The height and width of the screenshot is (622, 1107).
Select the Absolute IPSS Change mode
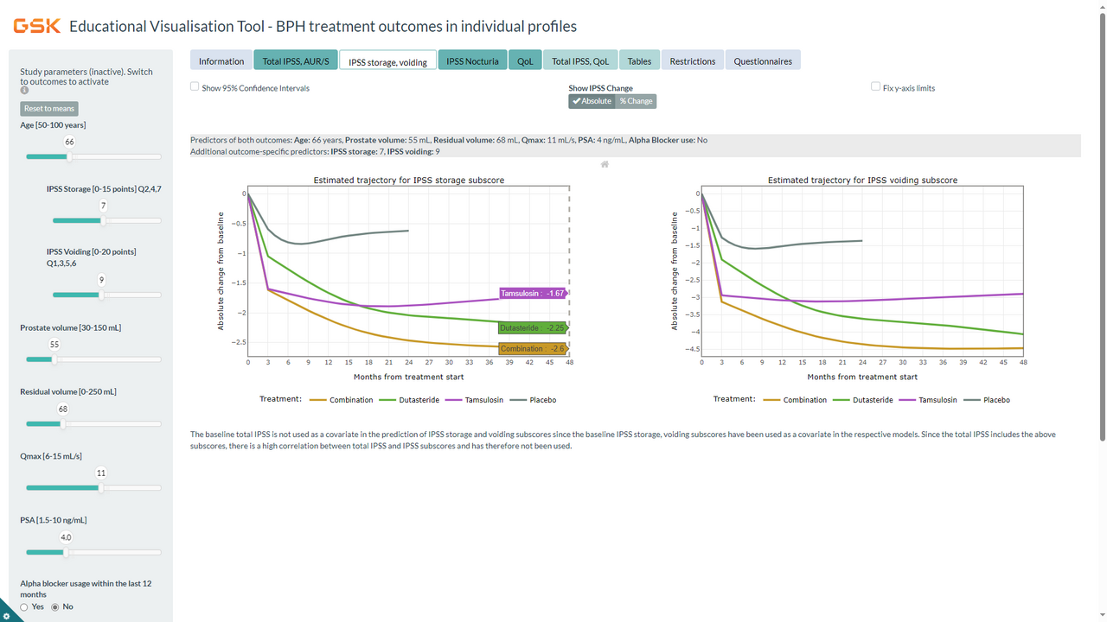[592, 100]
